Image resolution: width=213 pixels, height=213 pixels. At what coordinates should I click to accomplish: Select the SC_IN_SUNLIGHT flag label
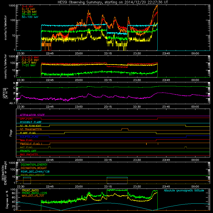[31, 126]
